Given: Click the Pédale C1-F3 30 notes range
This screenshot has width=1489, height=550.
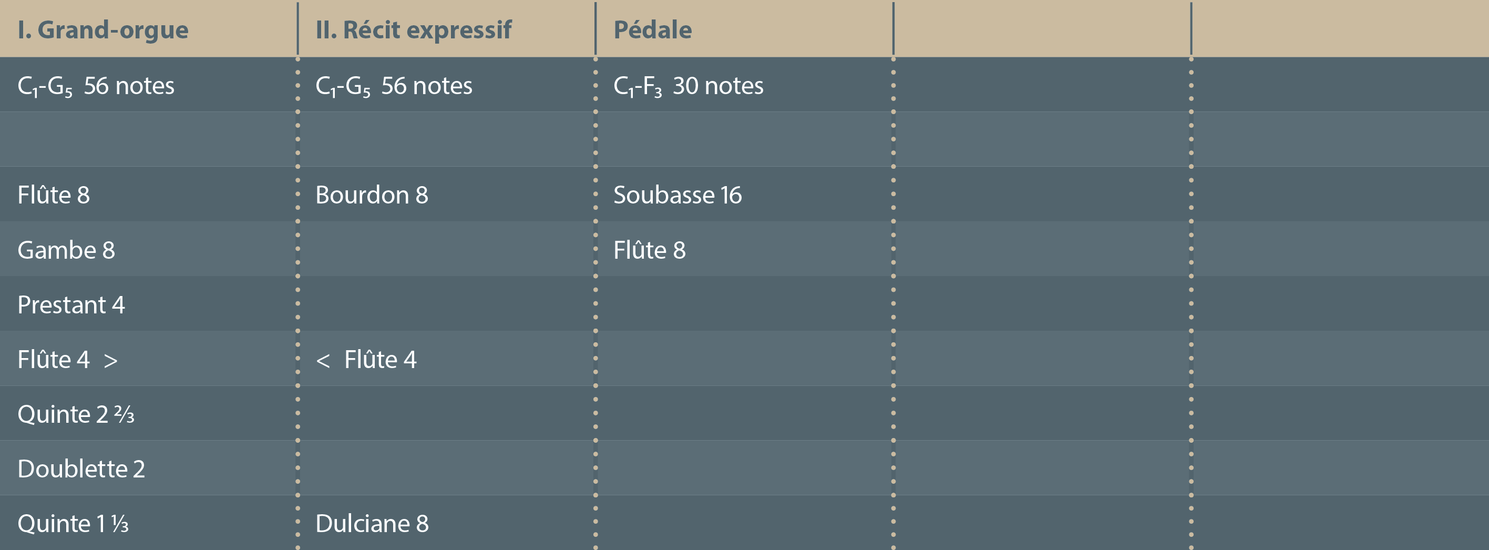Looking at the screenshot, I should click(688, 86).
